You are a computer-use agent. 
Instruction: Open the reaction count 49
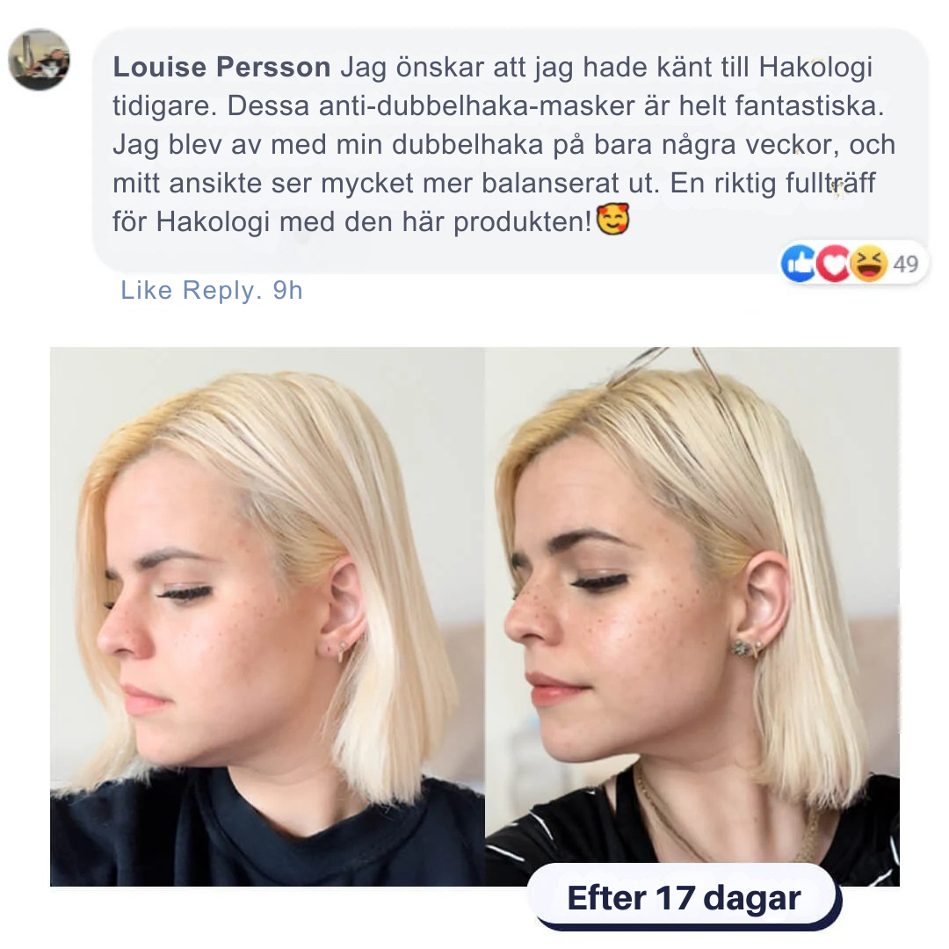(x=905, y=264)
